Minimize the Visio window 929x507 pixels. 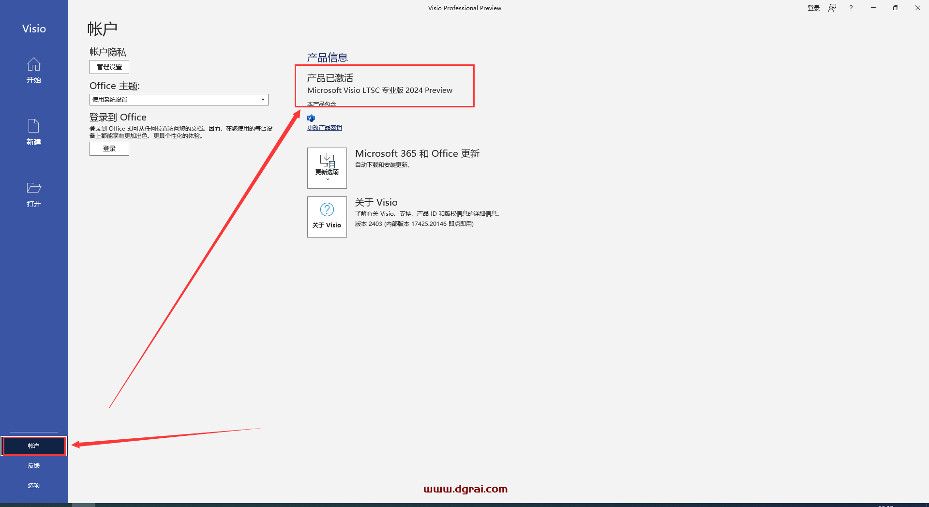(873, 8)
